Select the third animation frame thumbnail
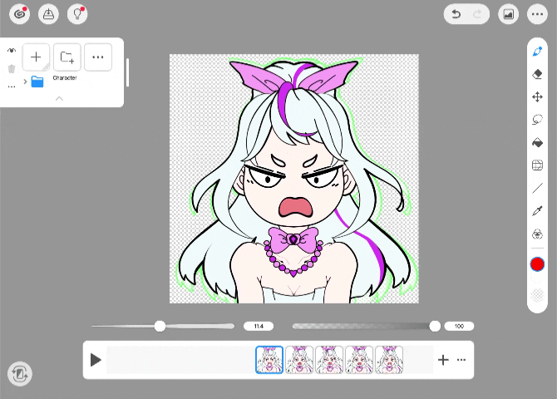The image size is (557, 399). point(329,360)
